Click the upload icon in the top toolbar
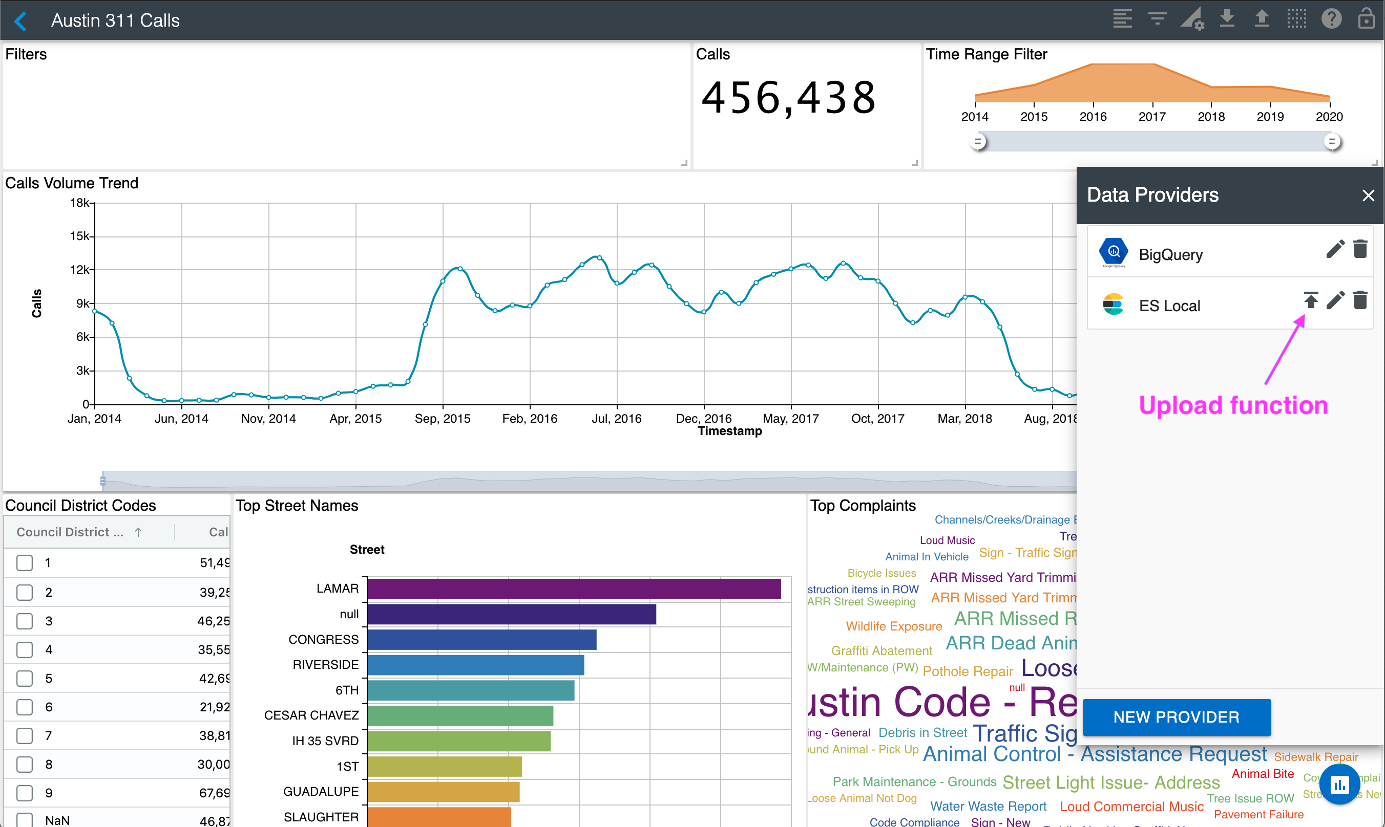Viewport: 1385px width, 827px height. pos(1262,18)
